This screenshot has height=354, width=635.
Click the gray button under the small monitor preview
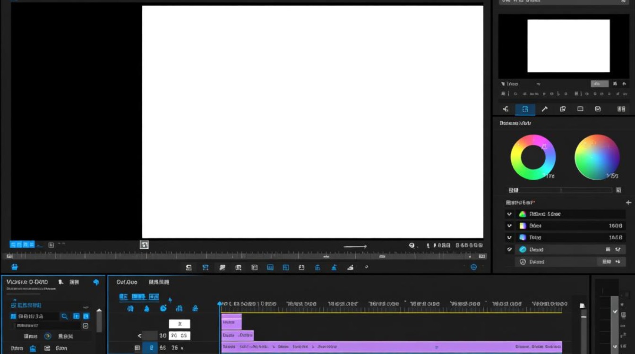pyautogui.click(x=600, y=84)
